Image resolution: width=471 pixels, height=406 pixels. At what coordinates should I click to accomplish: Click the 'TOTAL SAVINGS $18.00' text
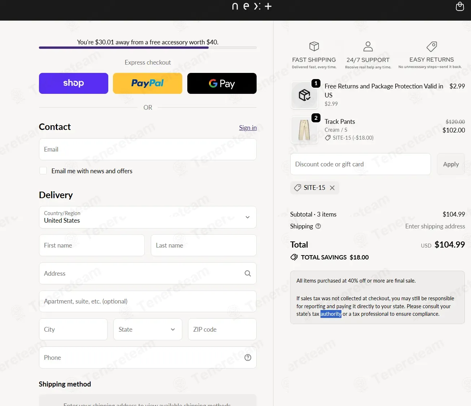pyautogui.click(x=335, y=257)
